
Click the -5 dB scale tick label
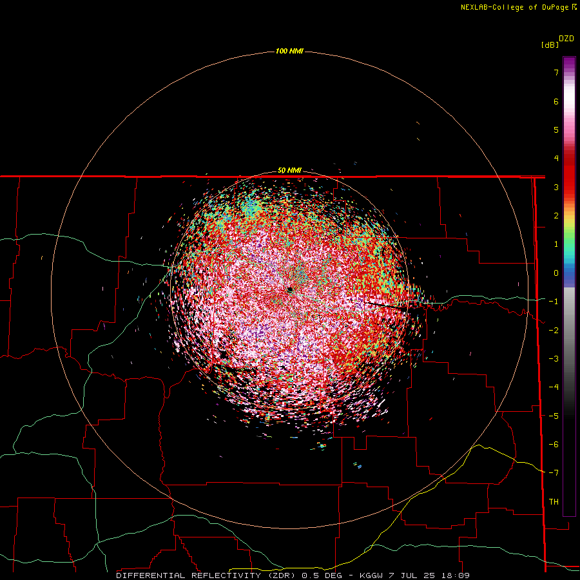(x=554, y=416)
